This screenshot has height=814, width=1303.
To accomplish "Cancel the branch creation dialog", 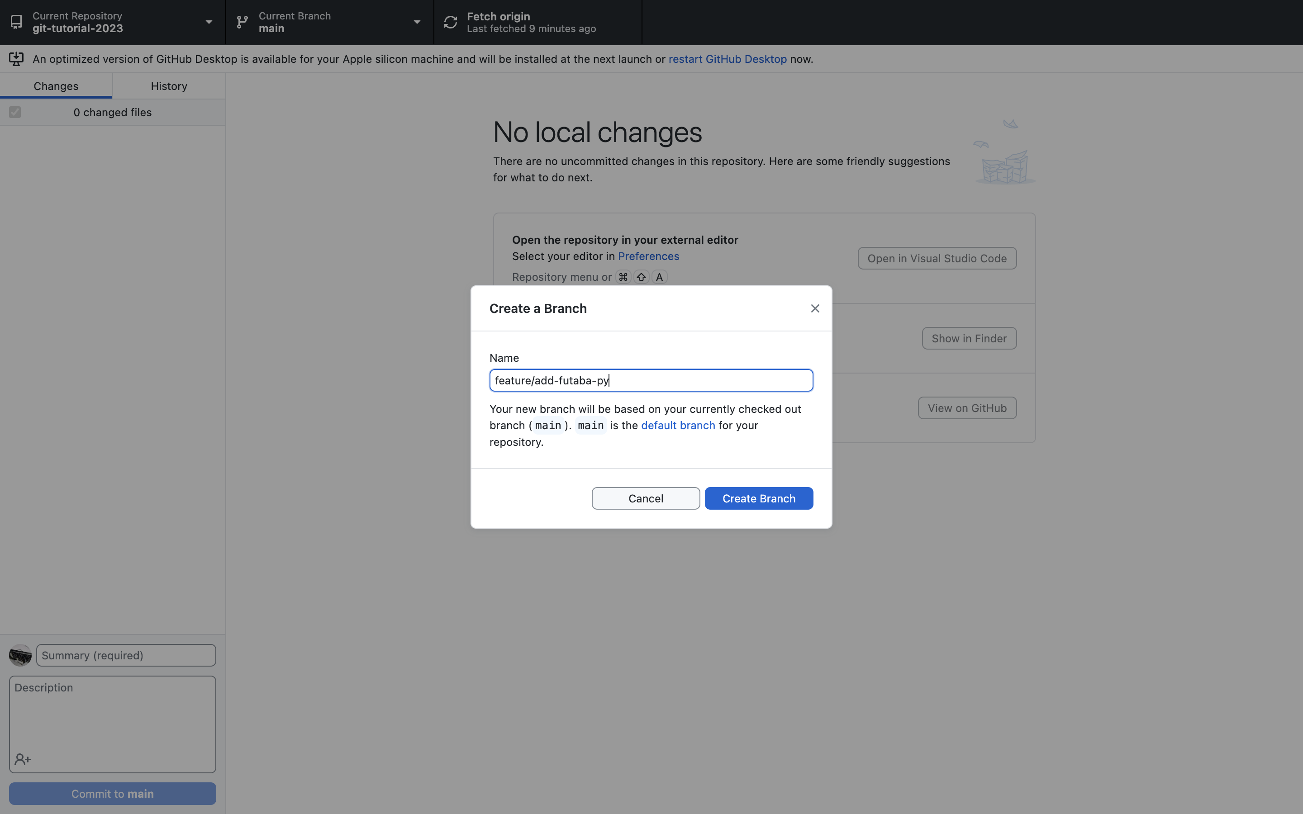I will tap(646, 498).
